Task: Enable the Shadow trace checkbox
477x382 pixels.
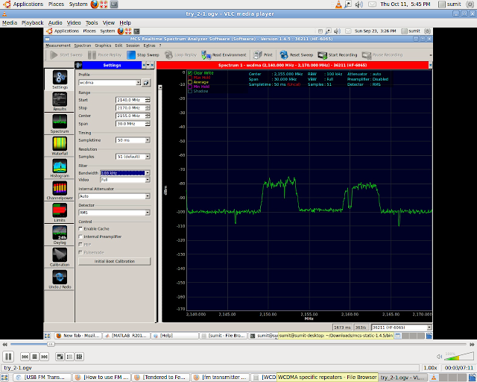Action: click(190, 91)
